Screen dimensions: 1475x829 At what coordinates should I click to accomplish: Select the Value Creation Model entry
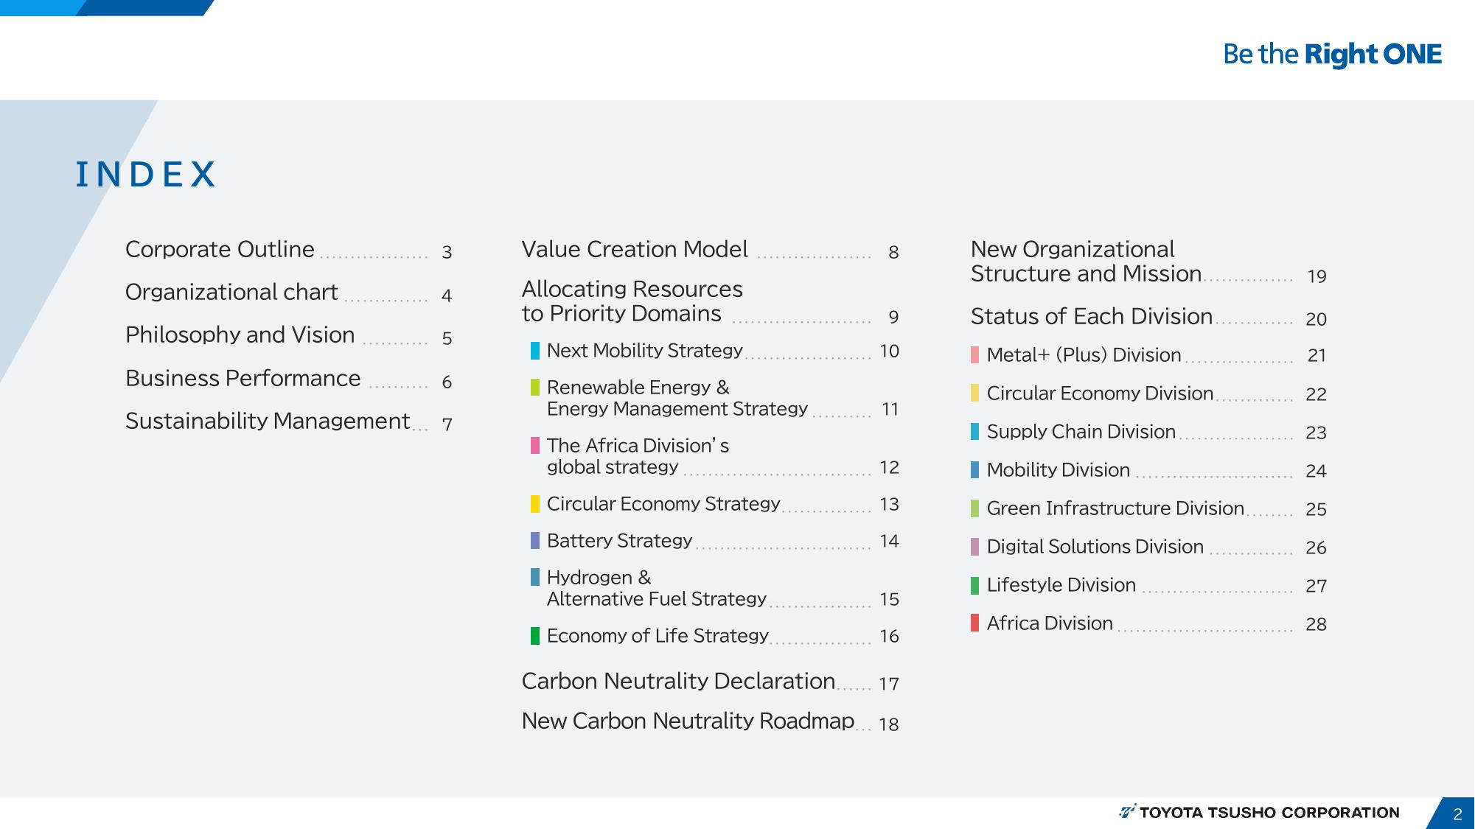coord(634,250)
